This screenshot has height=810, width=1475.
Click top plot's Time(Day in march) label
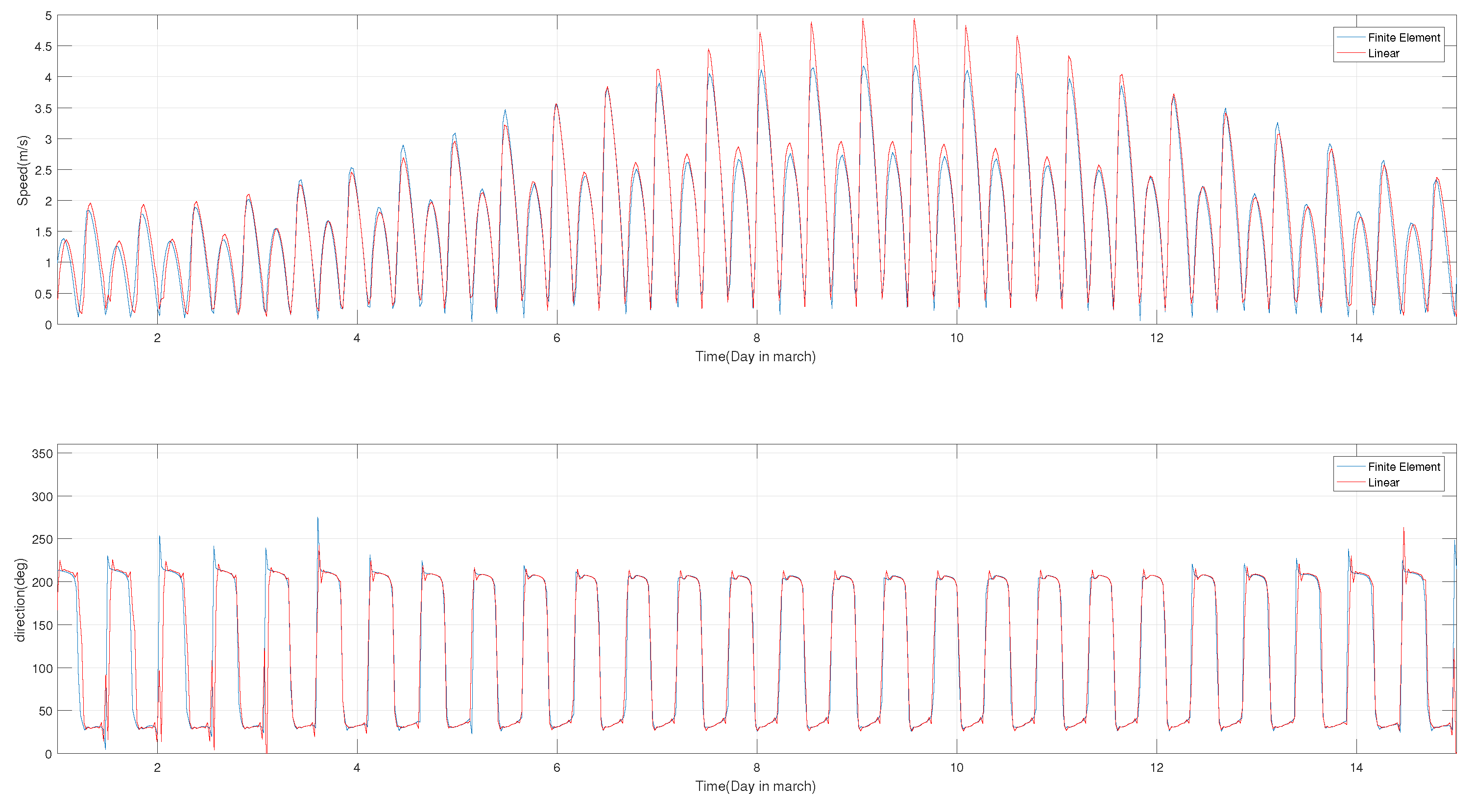tap(755, 356)
